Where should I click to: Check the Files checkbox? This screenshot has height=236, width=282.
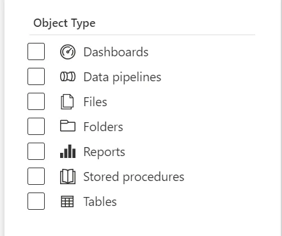36,102
